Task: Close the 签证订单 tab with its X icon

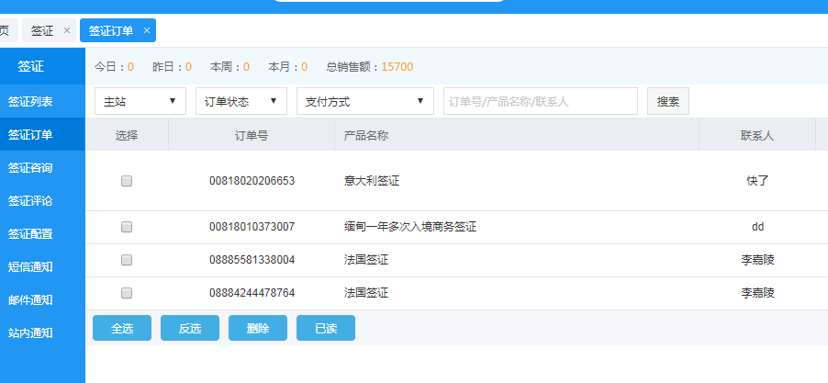Action: click(146, 30)
